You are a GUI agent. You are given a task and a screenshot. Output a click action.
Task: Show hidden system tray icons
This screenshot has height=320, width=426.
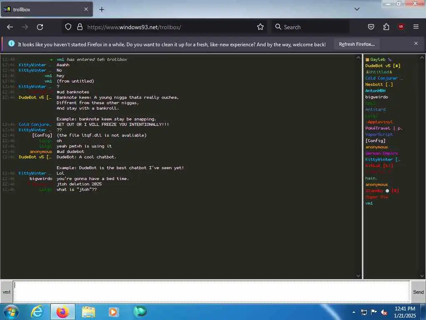(x=354, y=312)
